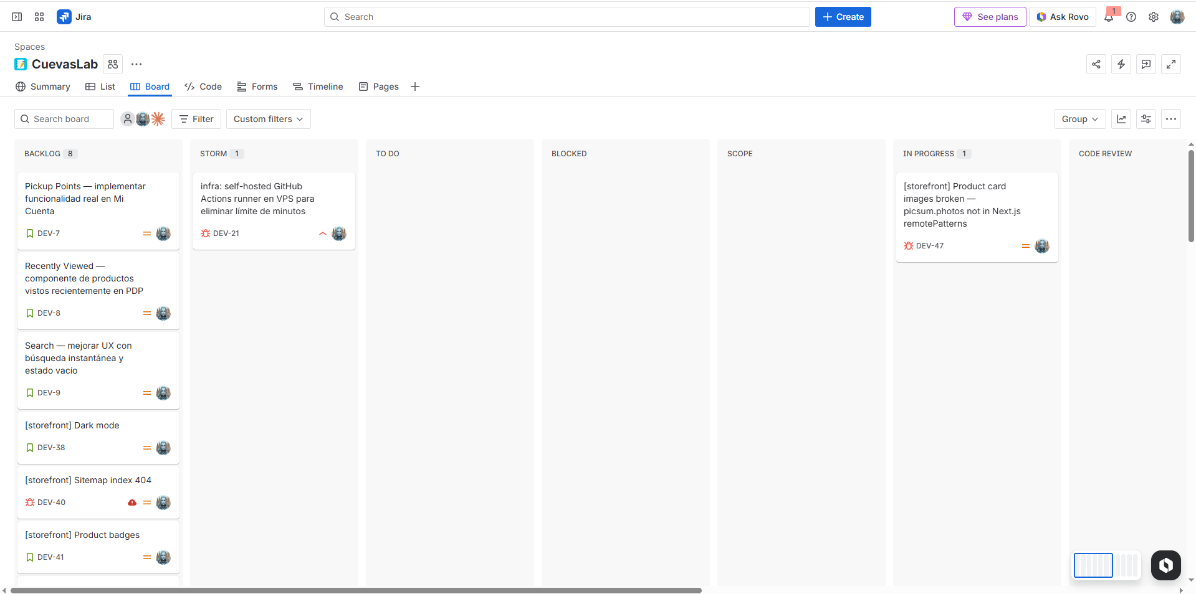Open the notifications bell

pyautogui.click(x=1109, y=17)
